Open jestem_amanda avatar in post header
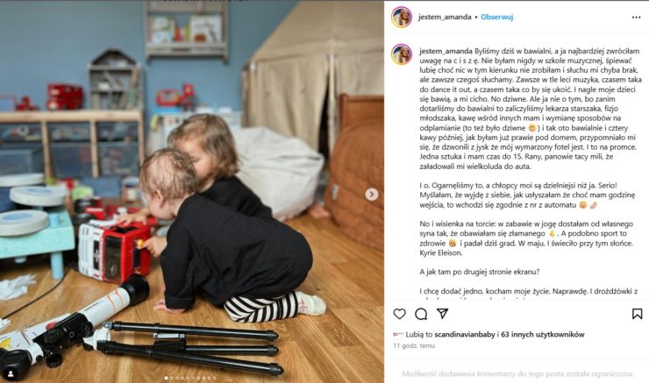The width and height of the screenshot is (649, 383). (402, 17)
